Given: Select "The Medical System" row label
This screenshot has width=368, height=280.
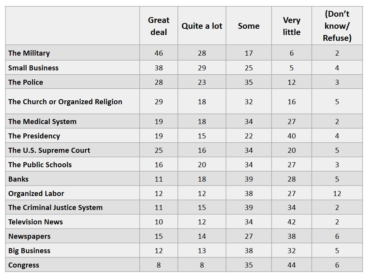Looking at the screenshot, I should tap(42, 122).
